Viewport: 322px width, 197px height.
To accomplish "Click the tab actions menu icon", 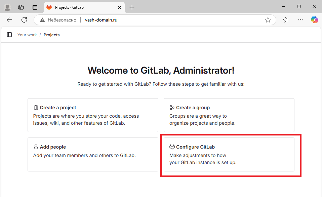I will tap(35, 7).
